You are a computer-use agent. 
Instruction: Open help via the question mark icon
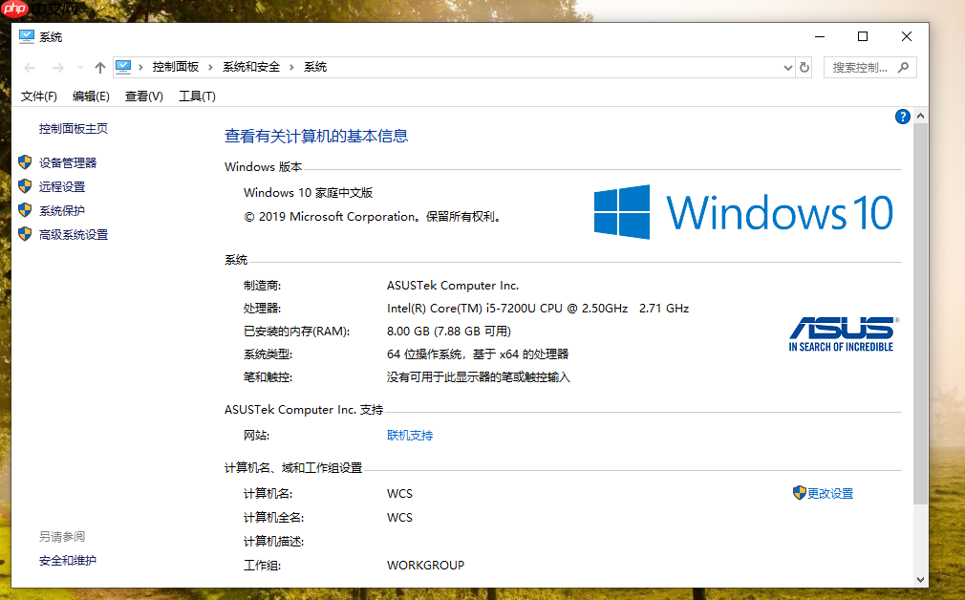pos(902,116)
